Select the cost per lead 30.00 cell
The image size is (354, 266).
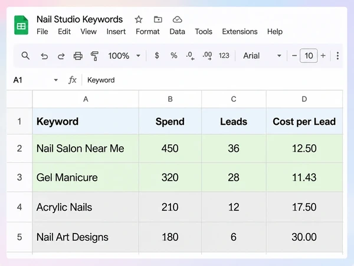(304, 237)
